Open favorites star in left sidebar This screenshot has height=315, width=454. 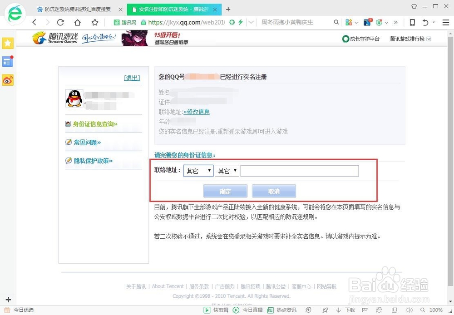pyautogui.click(x=8, y=44)
